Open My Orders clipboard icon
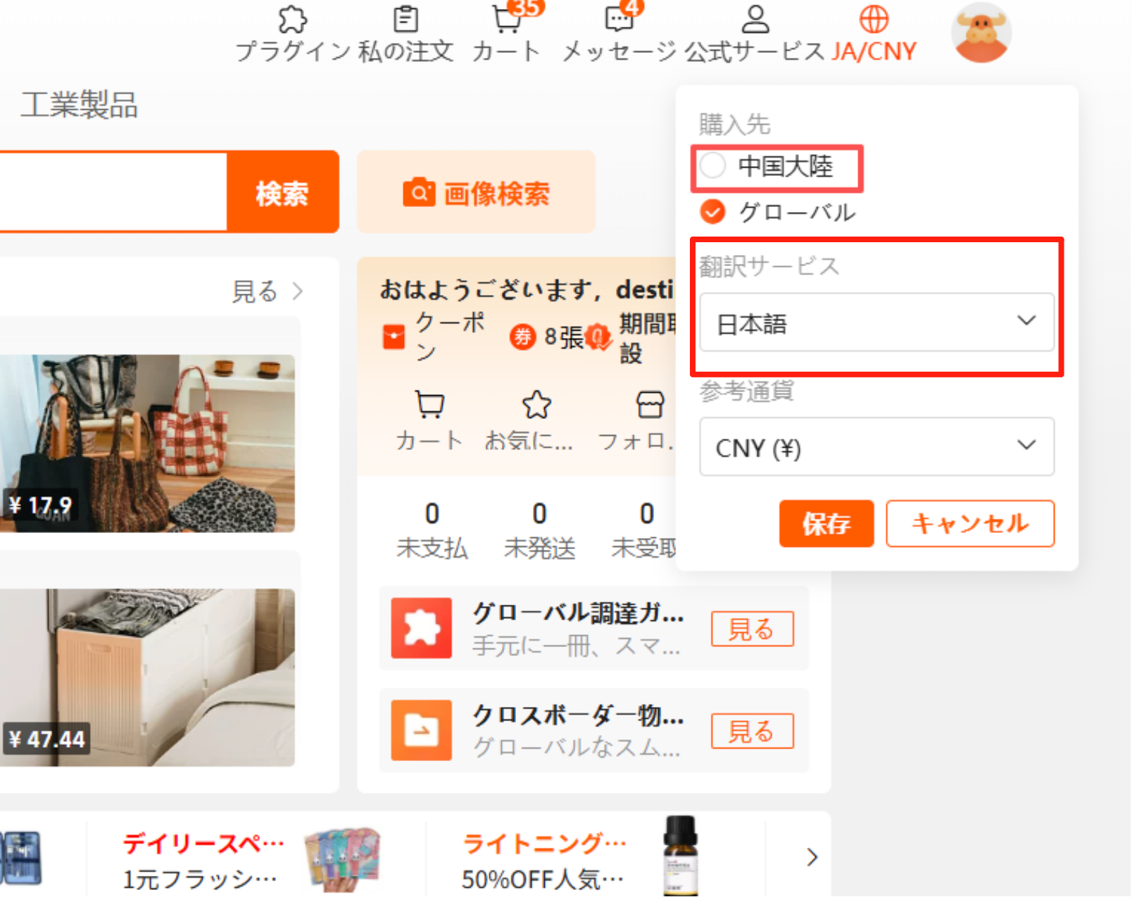 pyautogui.click(x=405, y=20)
